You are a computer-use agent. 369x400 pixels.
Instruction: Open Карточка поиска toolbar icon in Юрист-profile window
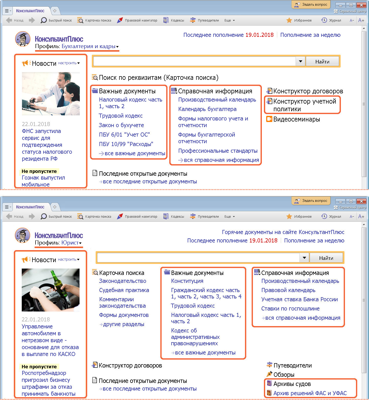coord(94,217)
